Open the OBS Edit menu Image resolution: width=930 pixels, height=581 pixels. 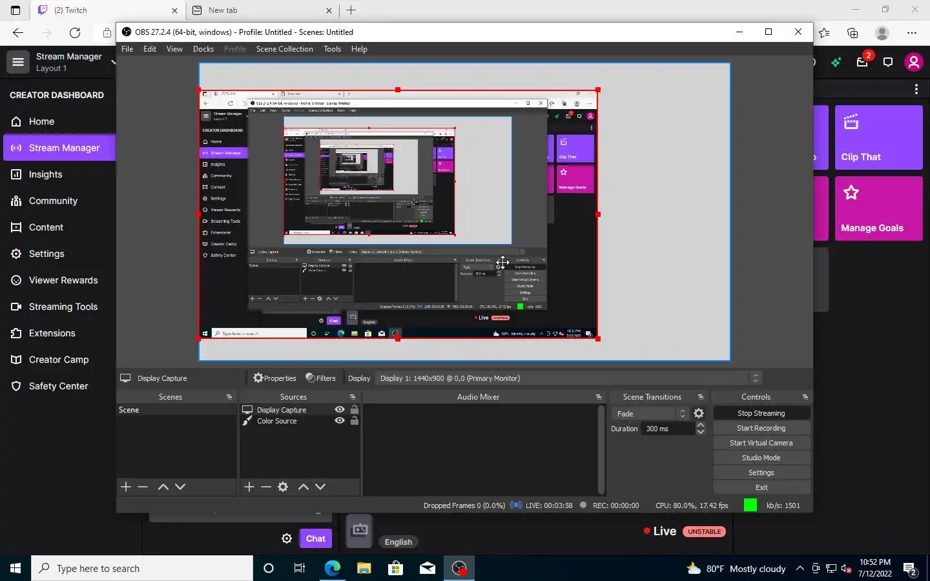(150, 49)
